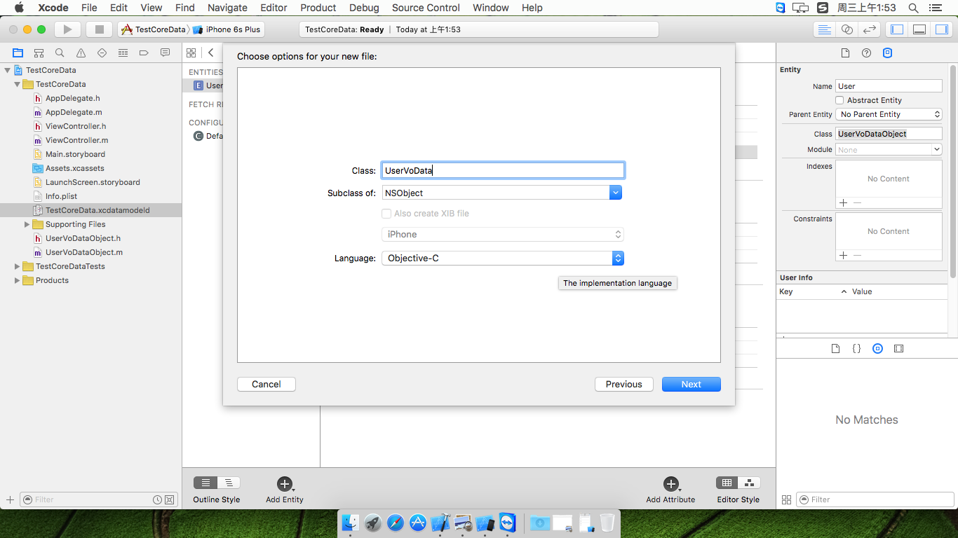
Task: Open the File menu
Action: [89, 8]
